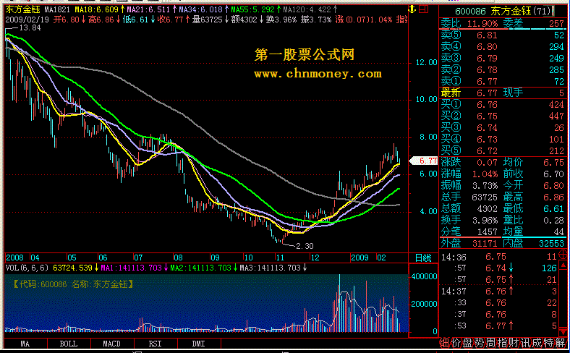Click the red crosshair circle icon beside the tick list
This screenshot has height=353, width=570.
[563, 253]
